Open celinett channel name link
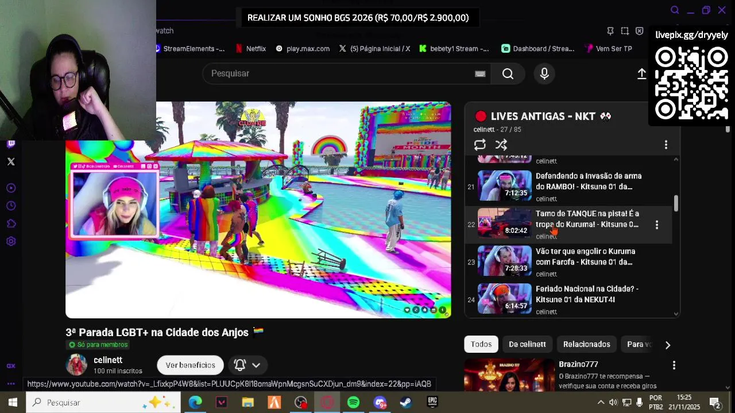 (x=108, y=360)
